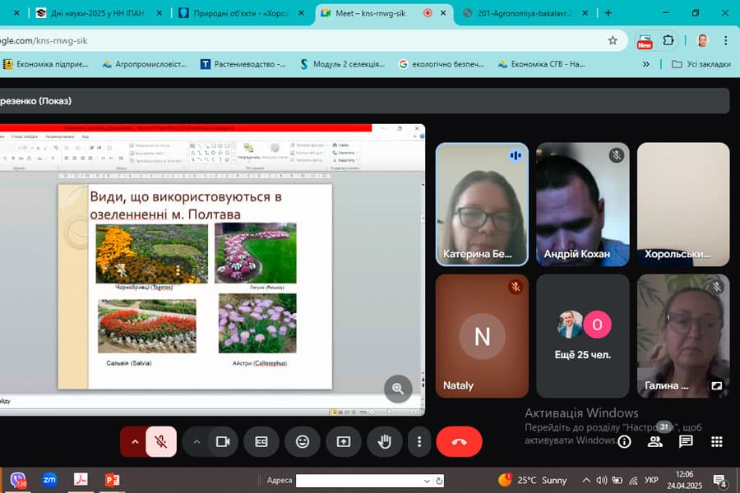Open the three-dot more options menu
The image size is (740, 493).
(419, 441)
